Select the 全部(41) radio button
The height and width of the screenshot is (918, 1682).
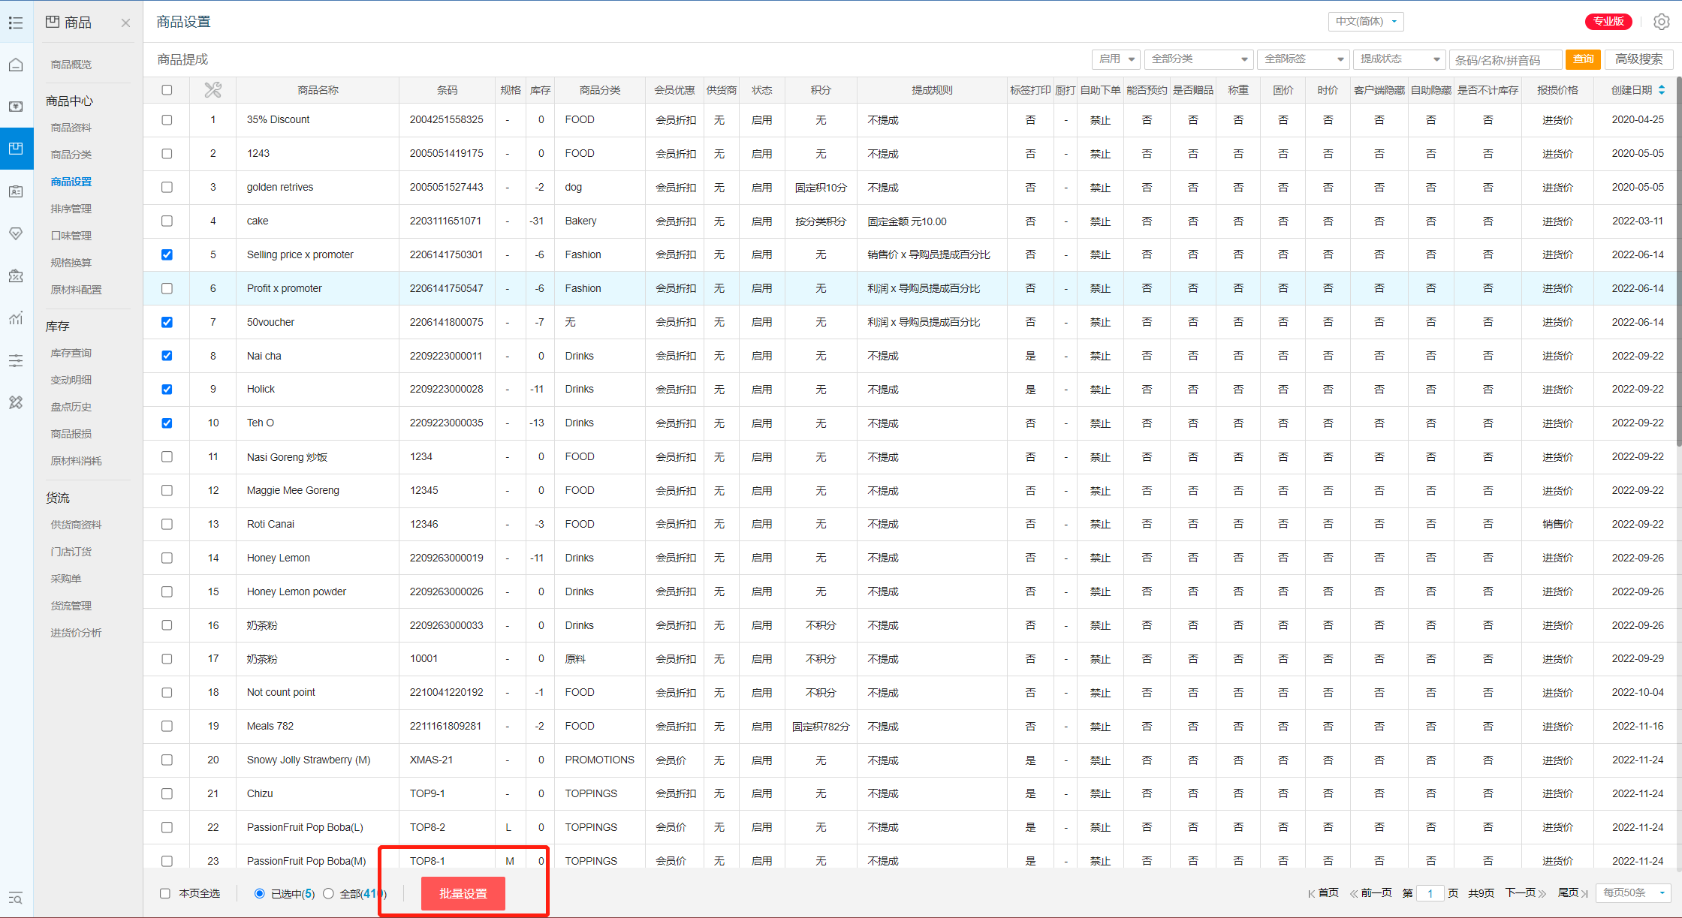pos(328,893)
